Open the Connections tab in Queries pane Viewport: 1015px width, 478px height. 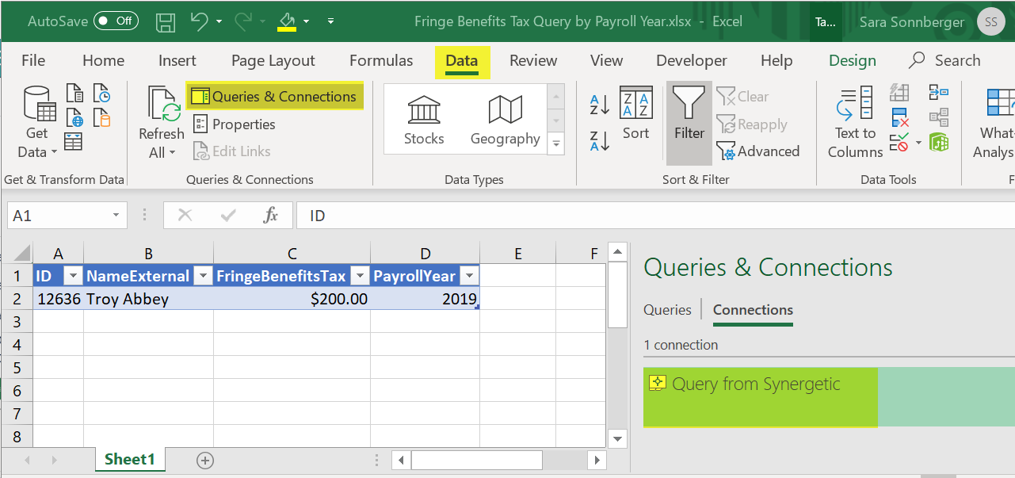click(x=751, y=310)
